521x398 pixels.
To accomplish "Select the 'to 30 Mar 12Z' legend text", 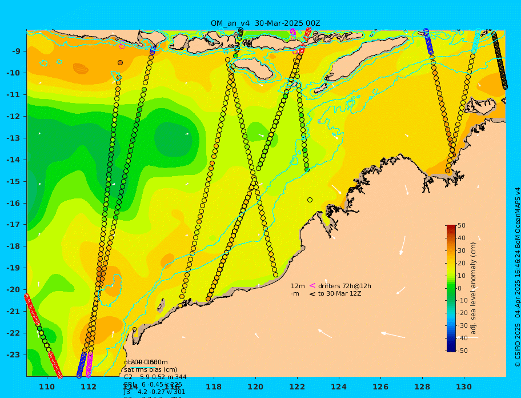I will coord(339,293).
